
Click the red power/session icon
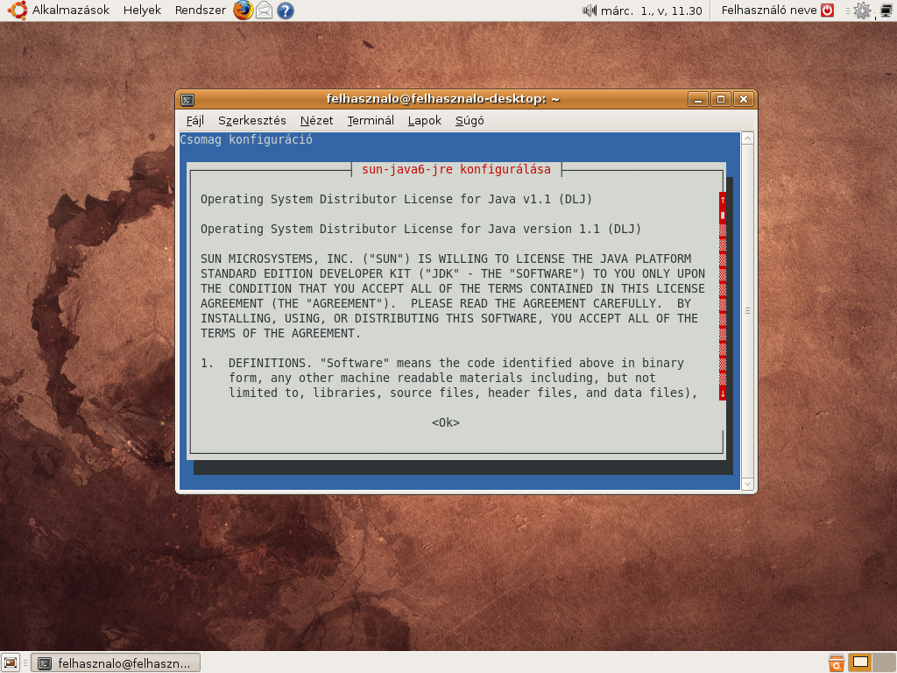click(827, 11)
